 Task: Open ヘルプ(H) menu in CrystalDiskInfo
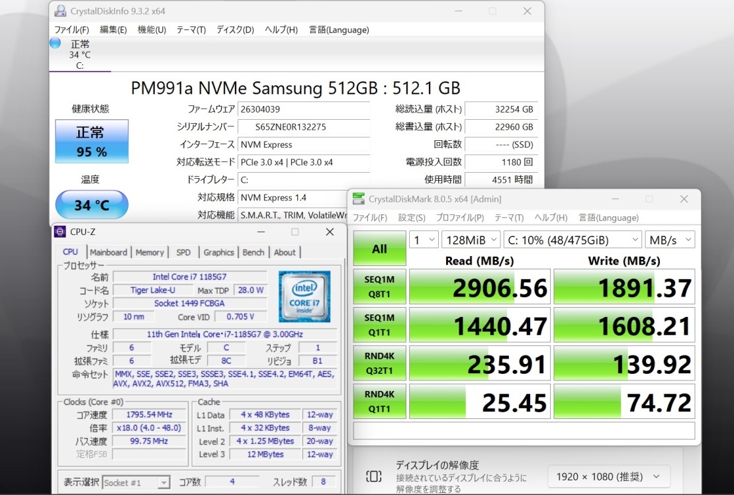(281, 30)
